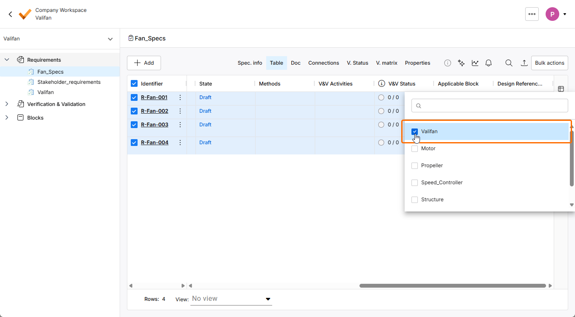575x317 pixels.
Task: Click the search magnifier icon in toolbar
Action: click(509, 63)
